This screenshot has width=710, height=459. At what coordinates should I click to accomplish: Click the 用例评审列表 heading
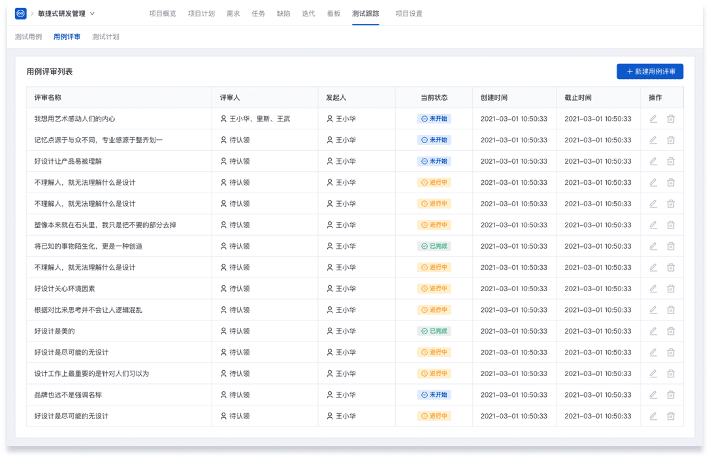[x=50, y=72]
